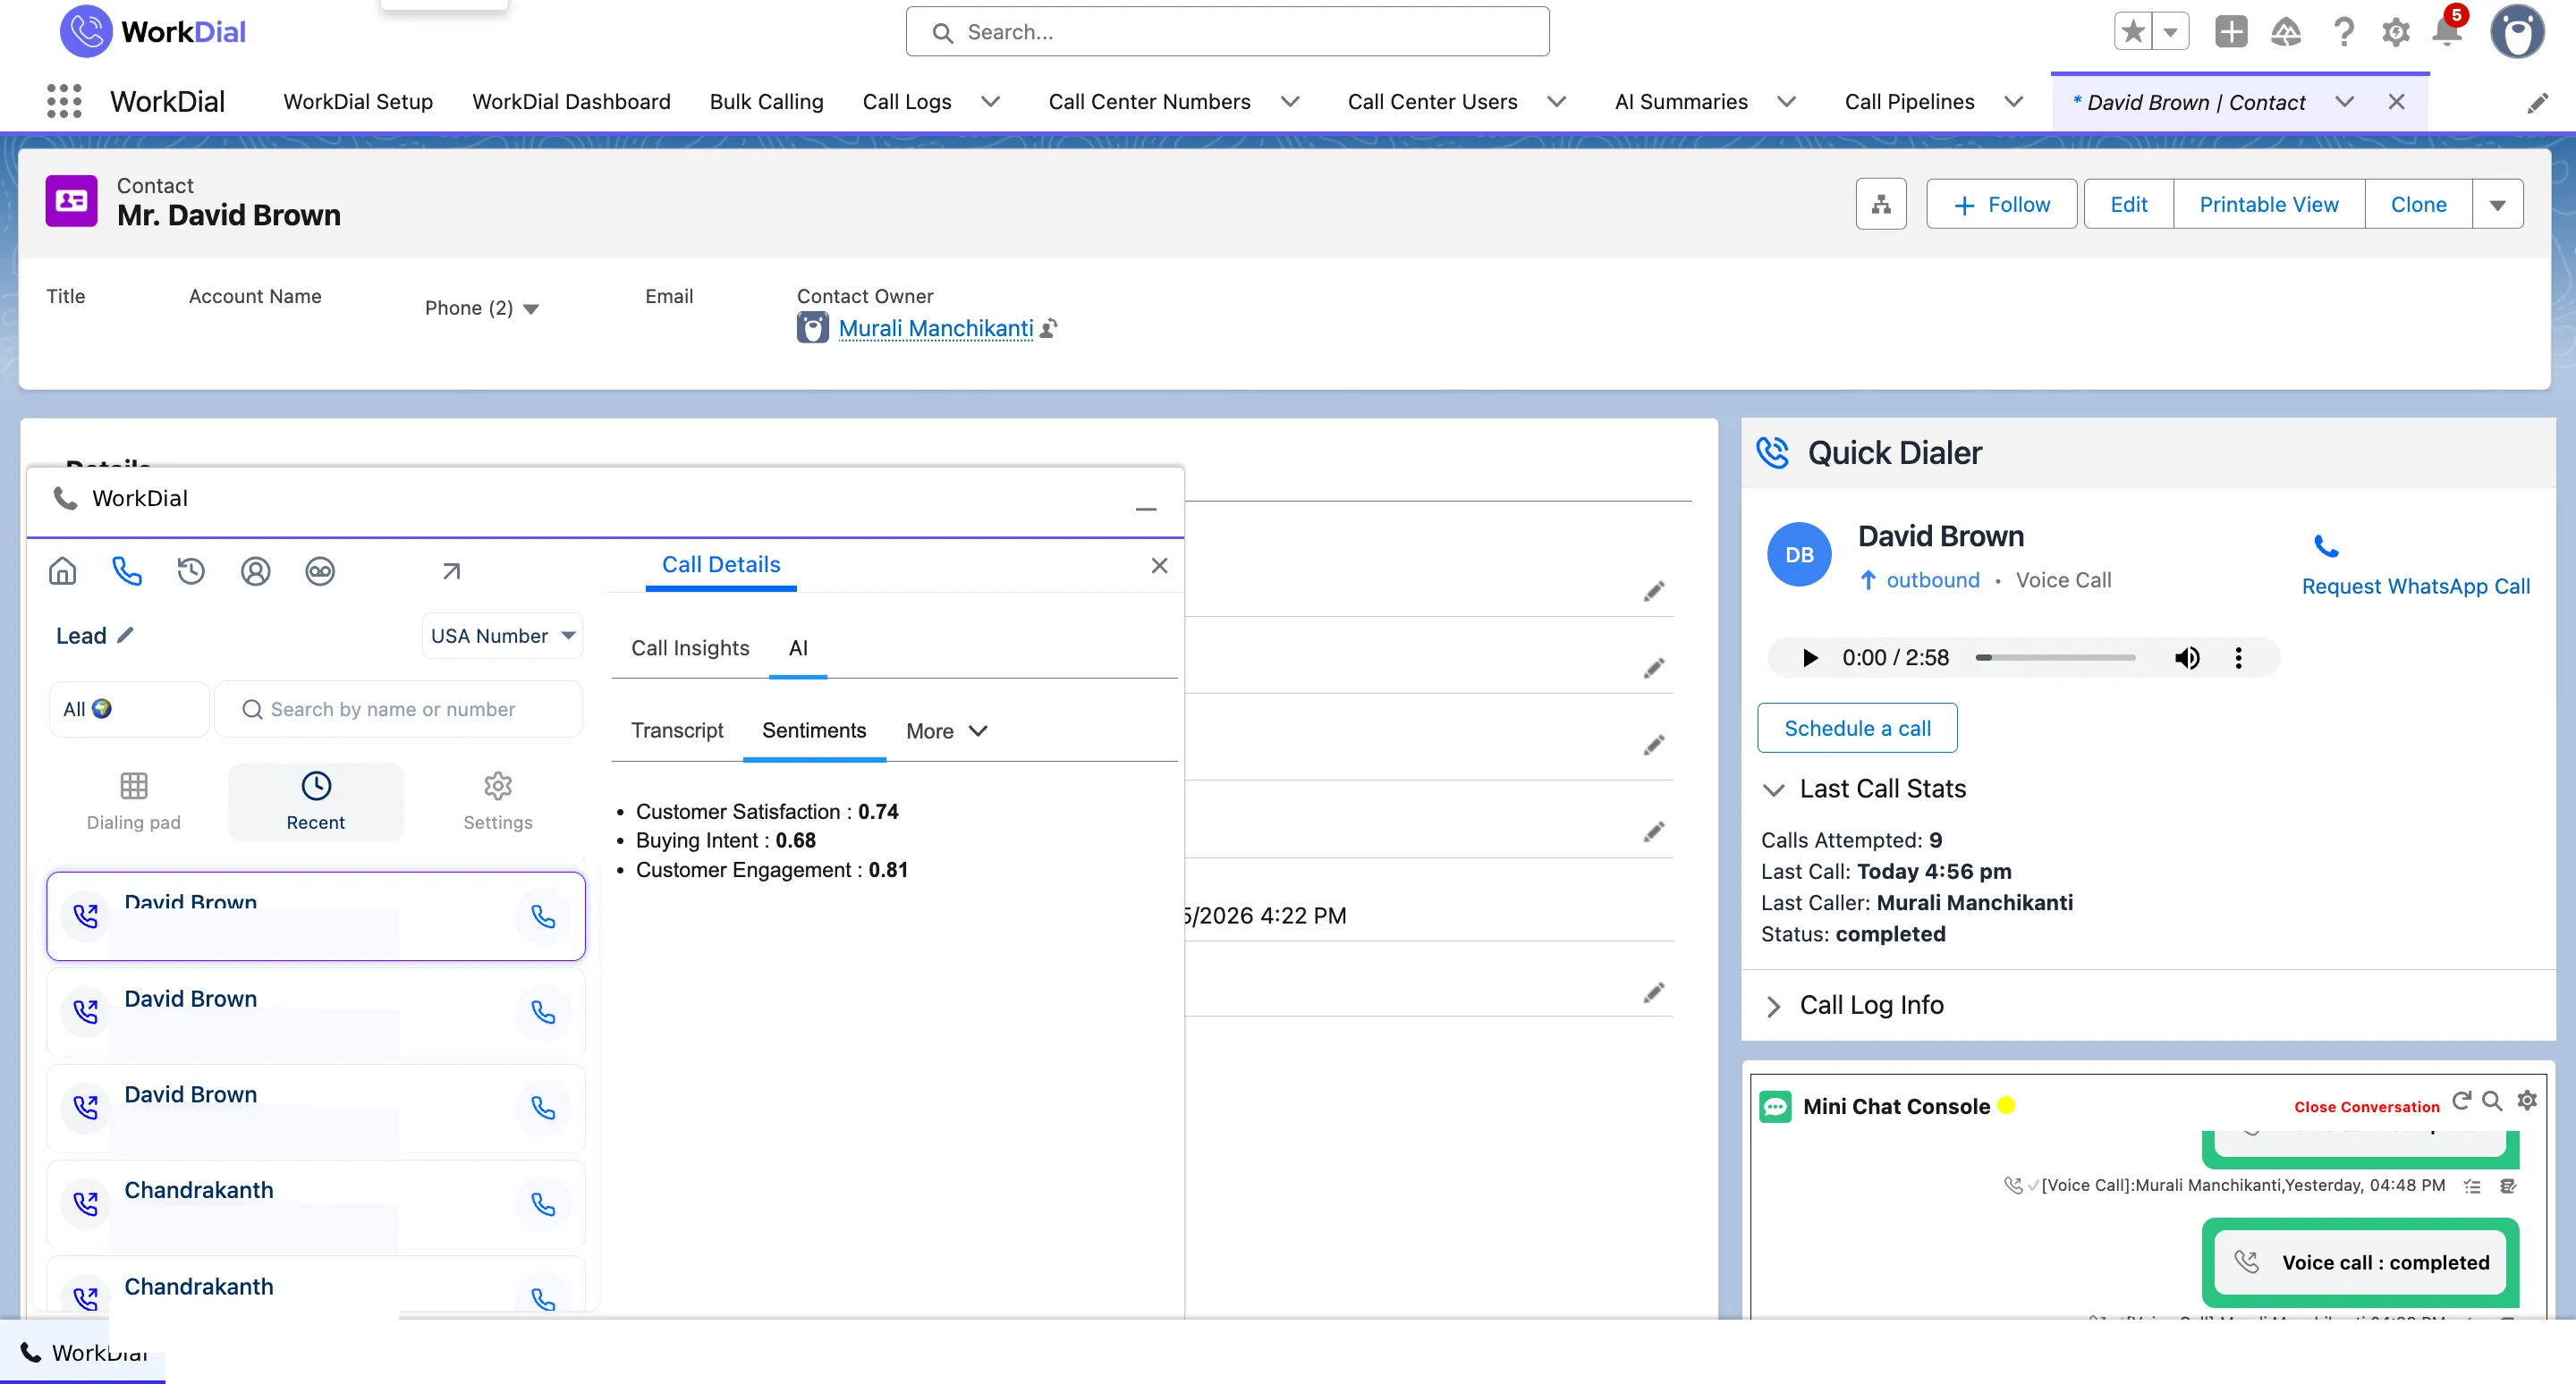Open the USA Number selector
Viewport: 2576px width, 1384px height.
click(x=502, y=636)
